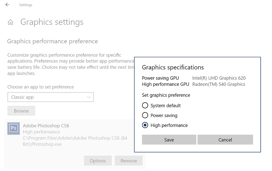Select the High performance radio button
This screenshot has height=171, width=272.
pyautogui.click(x=145, y=125)
